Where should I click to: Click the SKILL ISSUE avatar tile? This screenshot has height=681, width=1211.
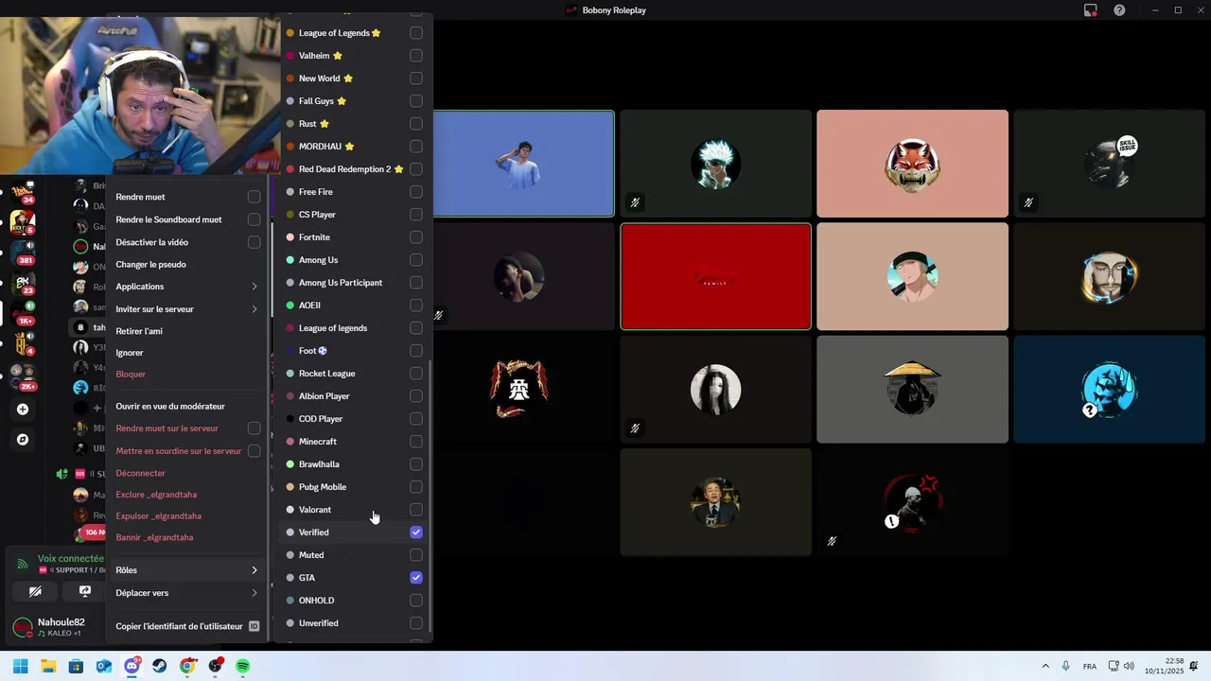1109,164
